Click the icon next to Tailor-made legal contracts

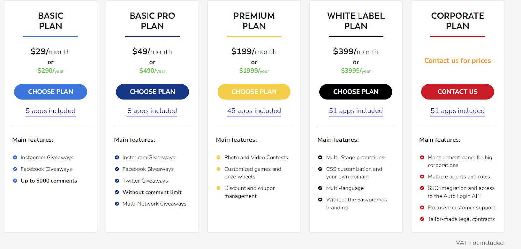(x=422, y=219)
